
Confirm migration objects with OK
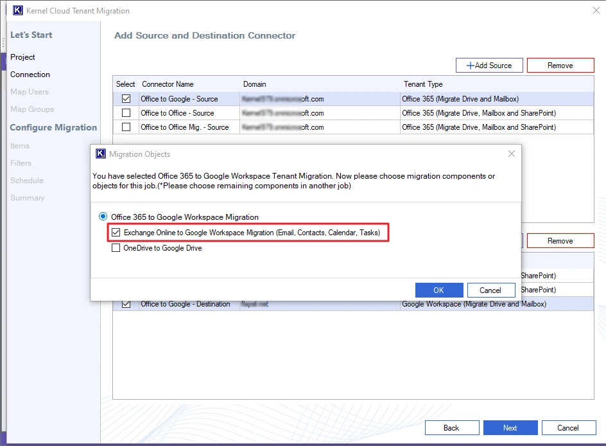coord(439,290)
